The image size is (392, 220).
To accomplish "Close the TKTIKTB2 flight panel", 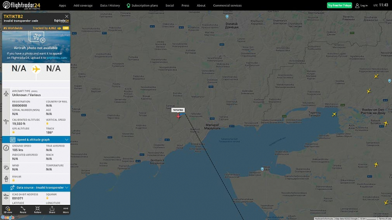I will point(67,16).
